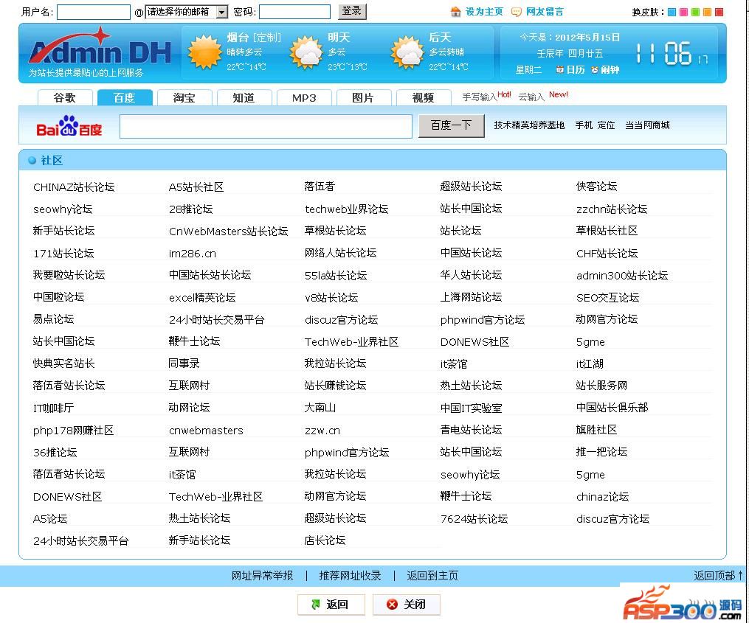Switch to the MP3 search tab

point(304,98)
